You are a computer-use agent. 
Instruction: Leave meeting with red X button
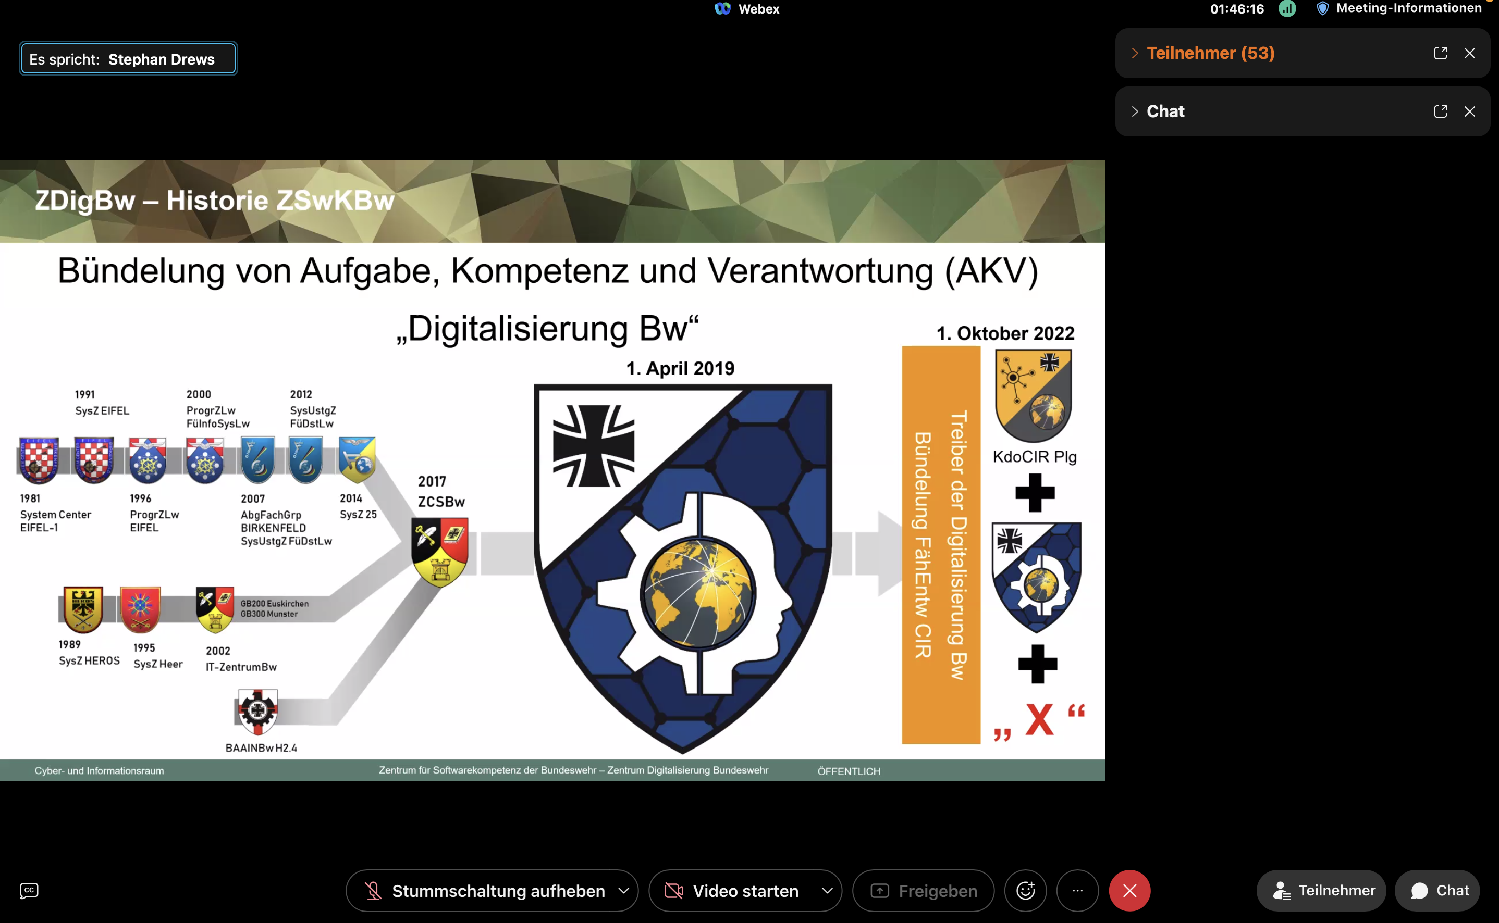[1129, 890]
